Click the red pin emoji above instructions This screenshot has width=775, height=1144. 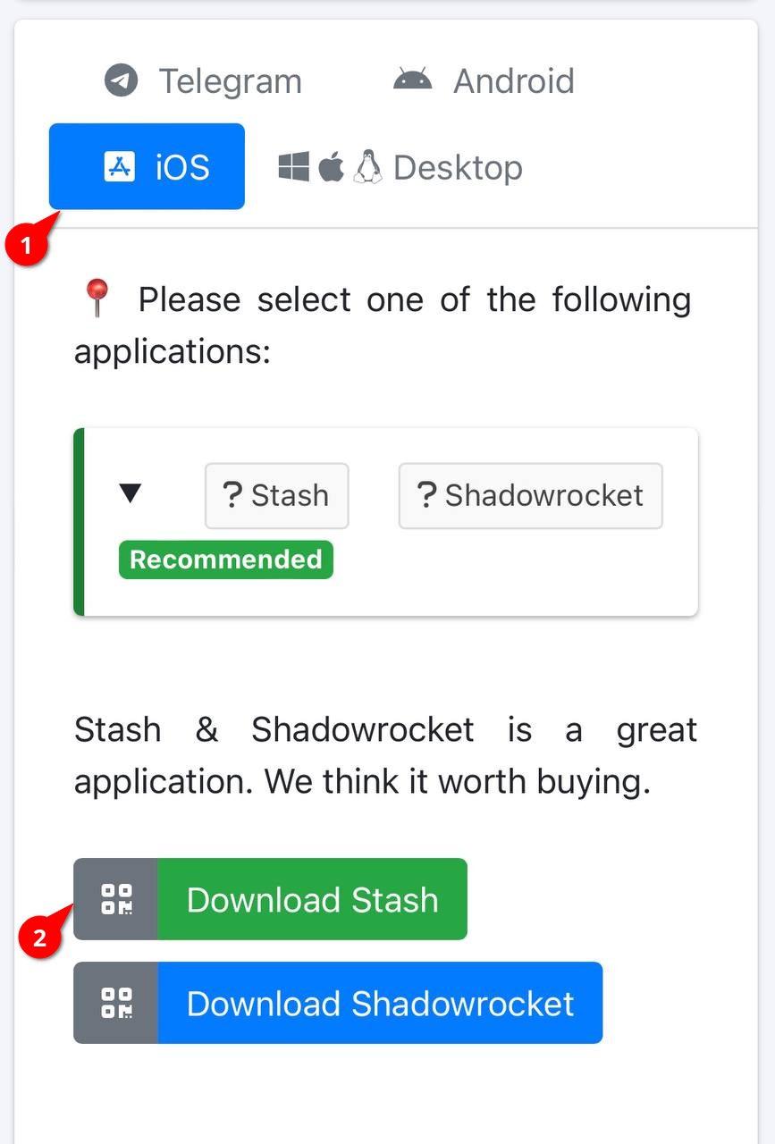97,298
